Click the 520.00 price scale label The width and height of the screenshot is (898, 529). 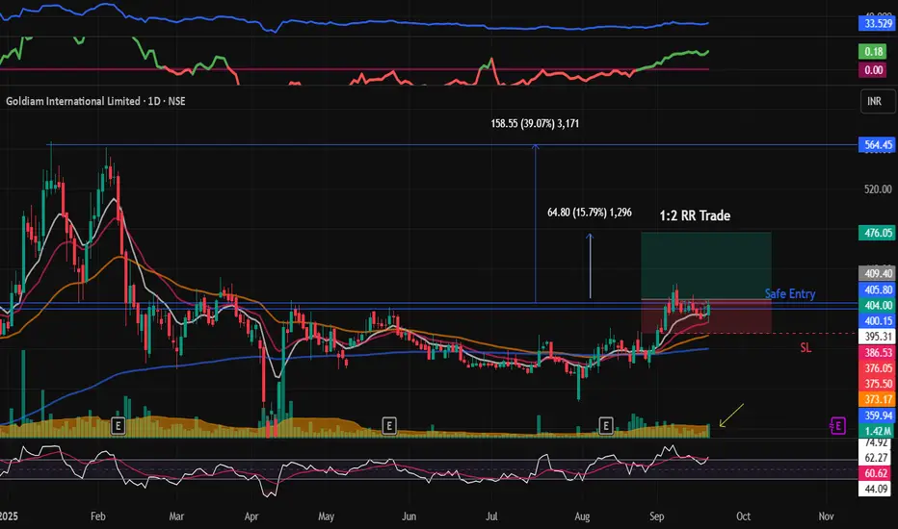pyautogui.click(x=878, y=189)
